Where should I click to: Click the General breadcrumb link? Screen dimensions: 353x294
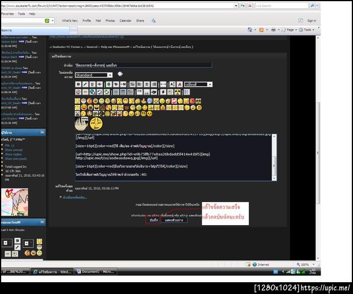[x=92, y=47]
